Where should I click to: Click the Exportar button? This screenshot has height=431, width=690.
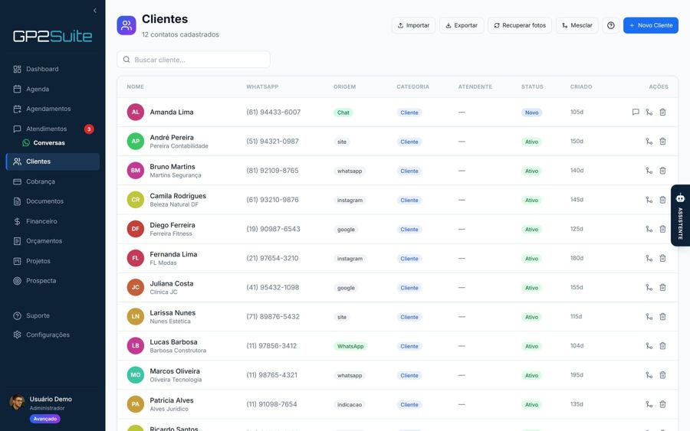pos(462,25)
